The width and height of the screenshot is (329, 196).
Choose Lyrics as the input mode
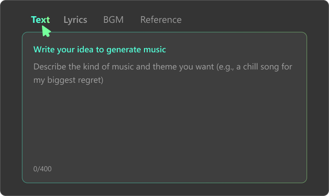(x=75, y=20)
